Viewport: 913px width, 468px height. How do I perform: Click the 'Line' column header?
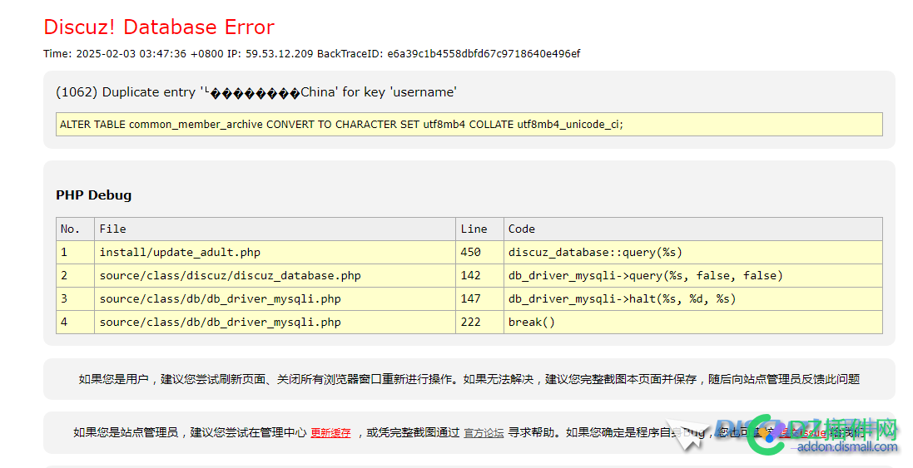pyautogui.click(x=479, y=229)
